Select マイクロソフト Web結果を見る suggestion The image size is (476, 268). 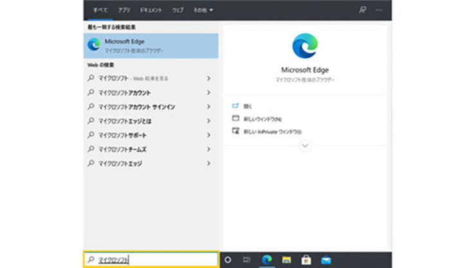pyautogui.click(x=151, y=78)
